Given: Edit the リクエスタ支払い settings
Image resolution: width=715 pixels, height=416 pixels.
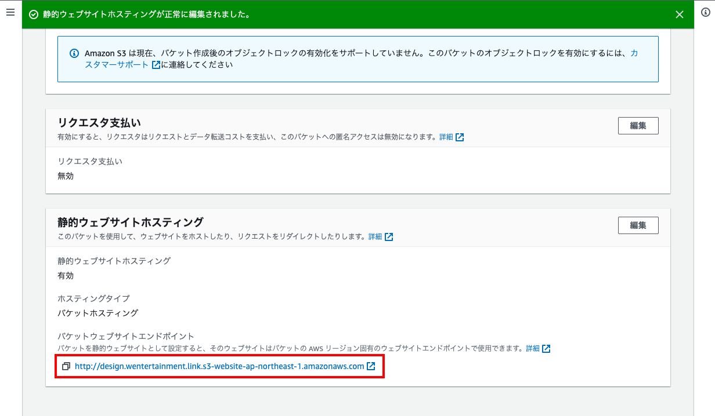Looking at the screenshot, I should 638,125.
